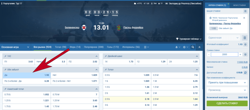Collapse the Азиатский тотал section

click(x=96, y=89)
